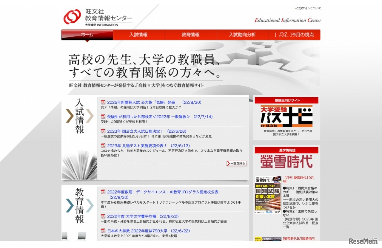Click PDF icon next to 共通テスト実施要項公表
The height and width of the screenshot is (248, 382).
pos(103,146)
